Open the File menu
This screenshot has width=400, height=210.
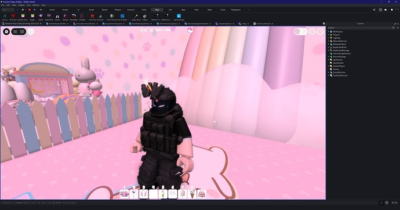[x=2, y=5]
